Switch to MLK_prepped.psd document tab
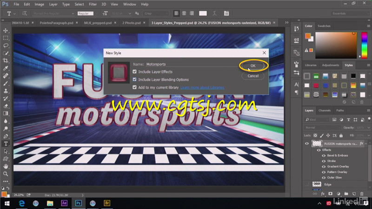Viewport: 372px width, 209px height. 98,23
